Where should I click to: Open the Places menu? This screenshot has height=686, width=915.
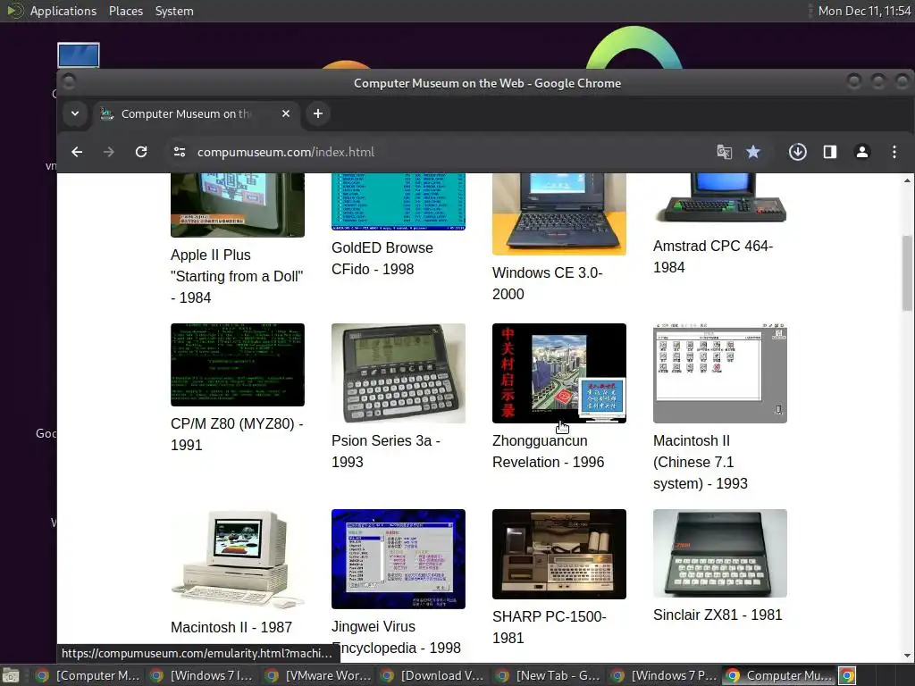pos(125,11)
